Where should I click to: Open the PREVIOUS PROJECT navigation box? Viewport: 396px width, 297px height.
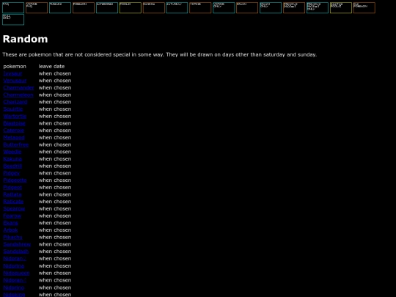pyautogui.click(x=294, y=8)
